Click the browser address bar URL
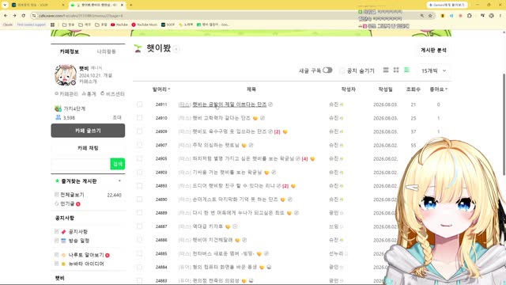The height and width of the screenshot is (285, 506). click(x=81, y=16)
